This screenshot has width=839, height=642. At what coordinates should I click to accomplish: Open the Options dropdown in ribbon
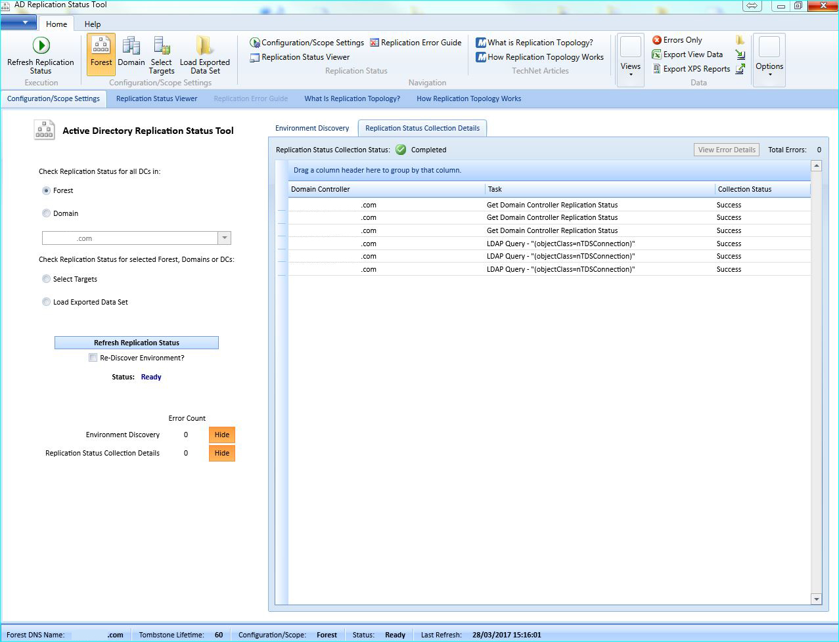click(x=769, y=60)
